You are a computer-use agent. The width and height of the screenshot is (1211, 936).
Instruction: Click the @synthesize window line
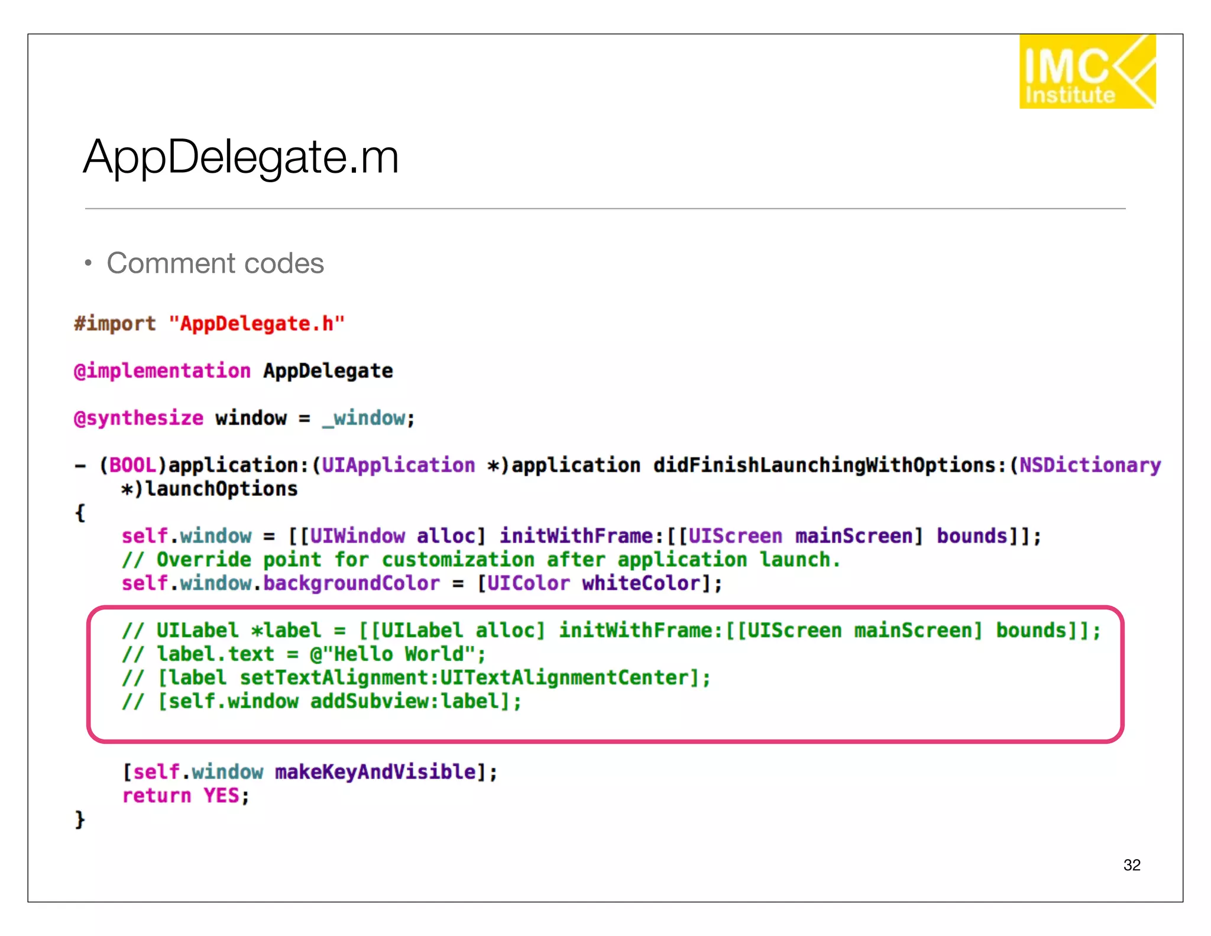click(x=244, y=418)
